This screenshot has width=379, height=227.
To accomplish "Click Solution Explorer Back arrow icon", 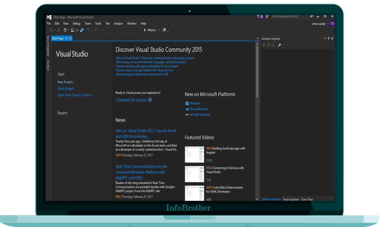I will pyautogui.click(x=264, y=45).
